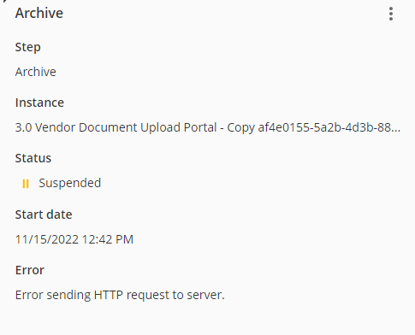
Task: Click the partial arrow at top-left corner
Action: click(3, 1)
